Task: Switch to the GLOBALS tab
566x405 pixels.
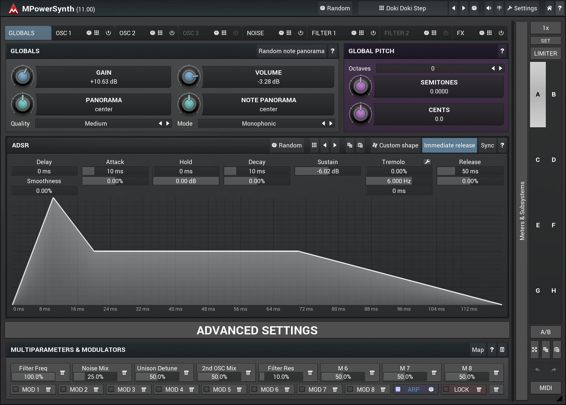Action: (28, 33)
